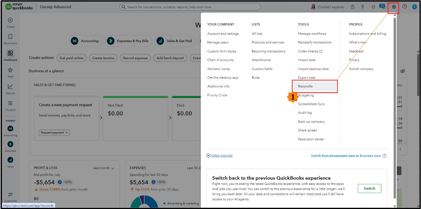Switch from Accountant view to Business view
The image size is (421, 209).
(346, 156)
